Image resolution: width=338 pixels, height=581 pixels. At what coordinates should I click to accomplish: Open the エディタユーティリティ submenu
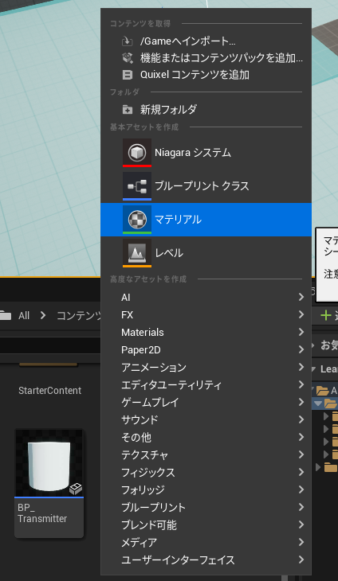pos(206,385)
